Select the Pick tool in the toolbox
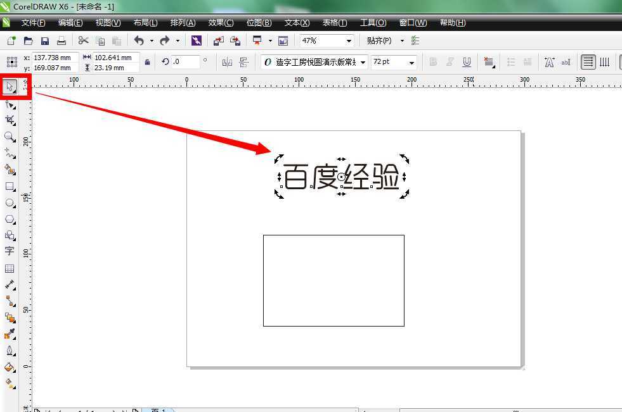622x412 pixels. [10, 86]
